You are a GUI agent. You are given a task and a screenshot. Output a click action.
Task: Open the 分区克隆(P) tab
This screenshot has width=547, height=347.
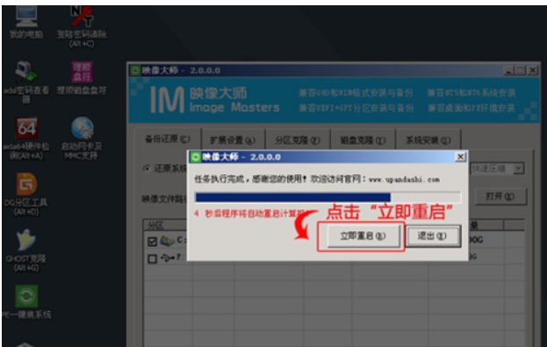(x=298, y=140)
